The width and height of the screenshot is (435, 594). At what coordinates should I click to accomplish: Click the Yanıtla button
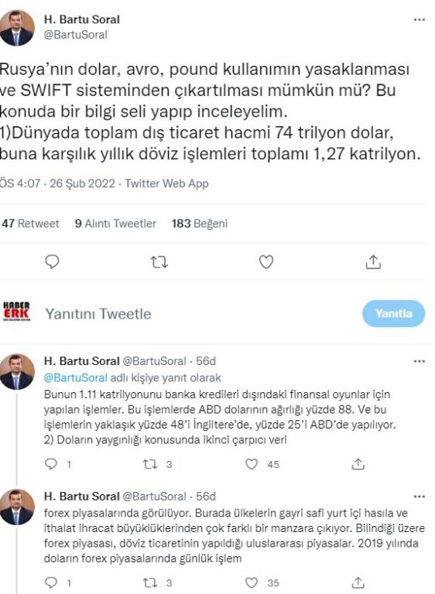point(393,314)
